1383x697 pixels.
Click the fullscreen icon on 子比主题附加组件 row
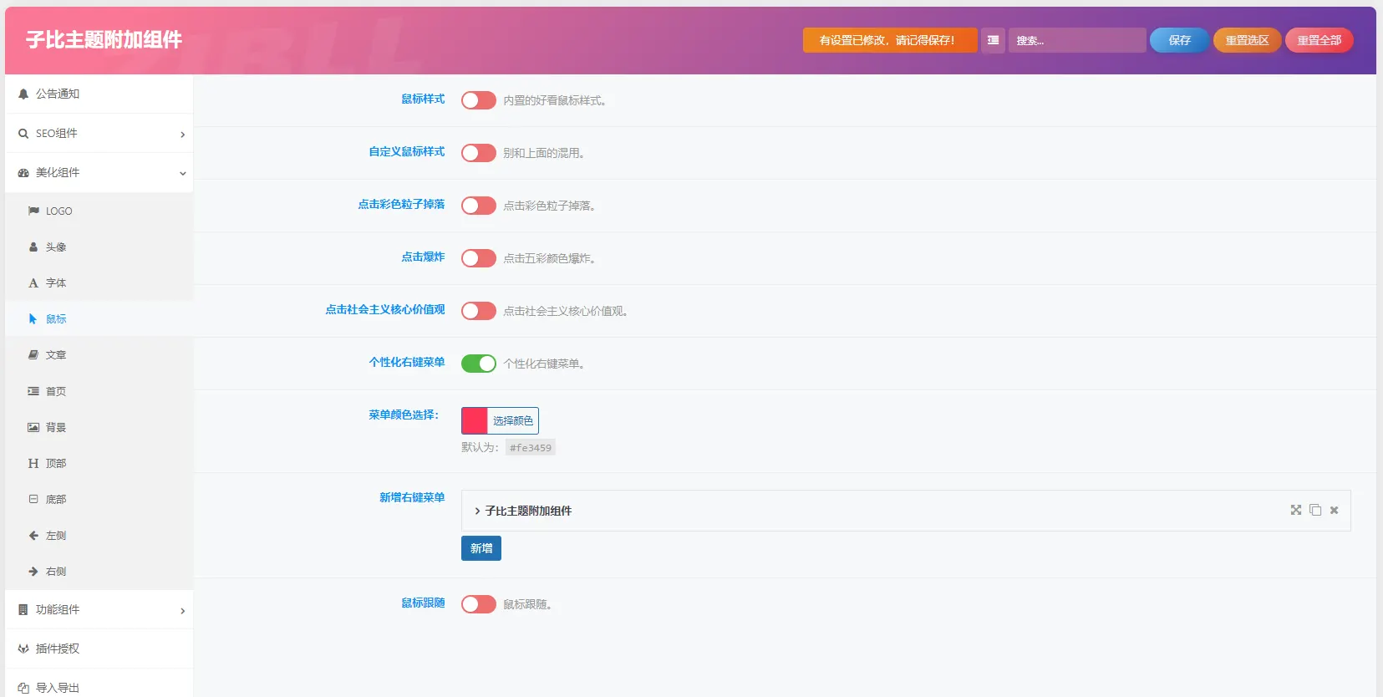click(1295, 510)
